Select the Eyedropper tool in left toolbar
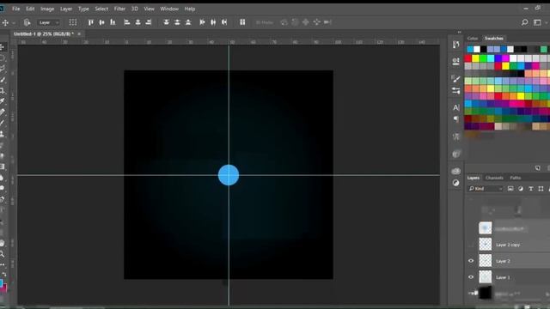Image resolution: width=550 pixels, height=309 pixels. (x=2, y=101)
